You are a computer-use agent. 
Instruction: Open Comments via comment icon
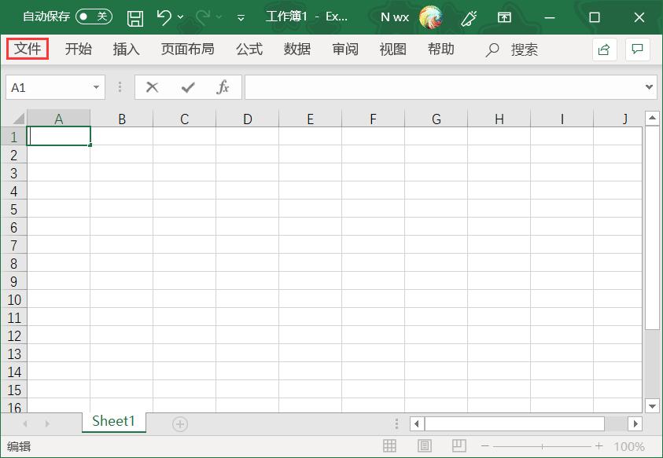coord(638,49)
